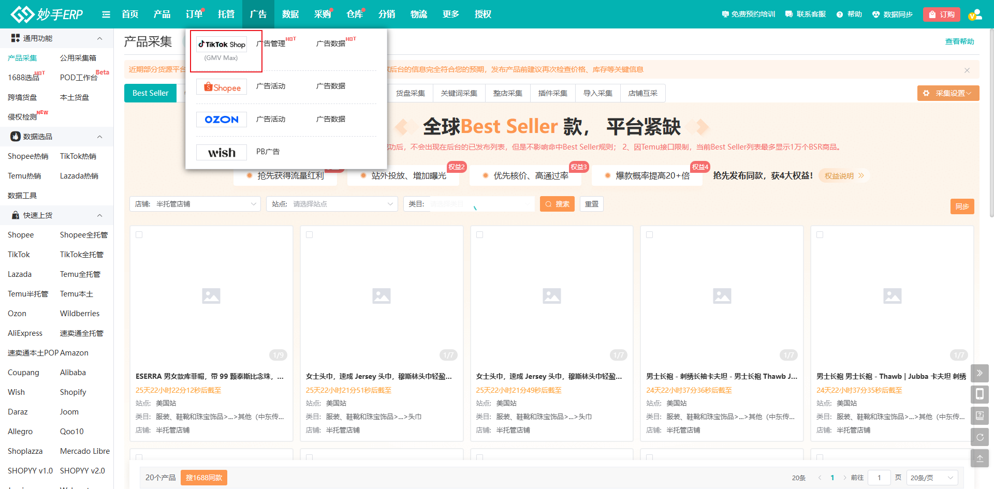Open the 20条/页 page size dropdown
This screenshot has width=994, height=489.
(x=932, y=478)
